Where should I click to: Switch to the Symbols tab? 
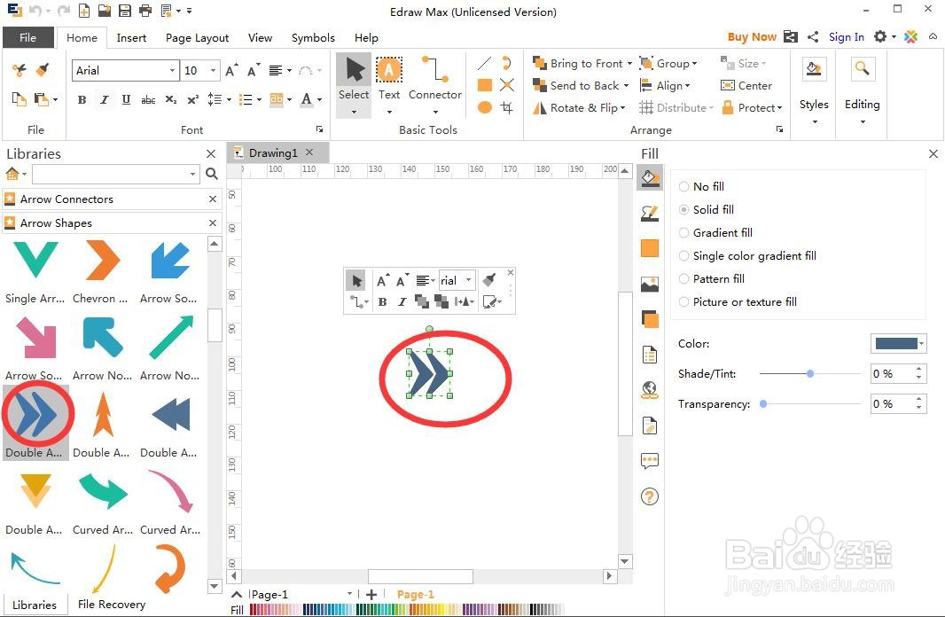pyautogui.click(x=313, y=37)
